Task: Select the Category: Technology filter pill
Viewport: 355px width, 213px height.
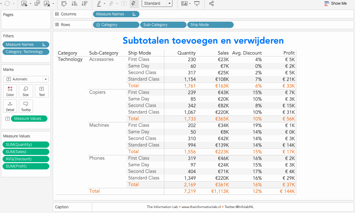Action: click(26, 52)
